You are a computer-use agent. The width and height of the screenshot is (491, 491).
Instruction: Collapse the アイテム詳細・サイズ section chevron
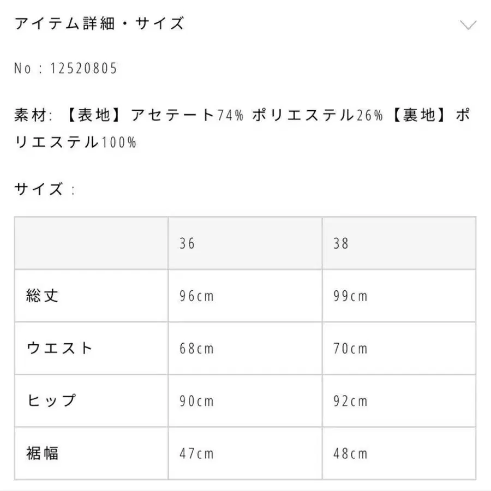pyautogui.click(x=468, y=25)
